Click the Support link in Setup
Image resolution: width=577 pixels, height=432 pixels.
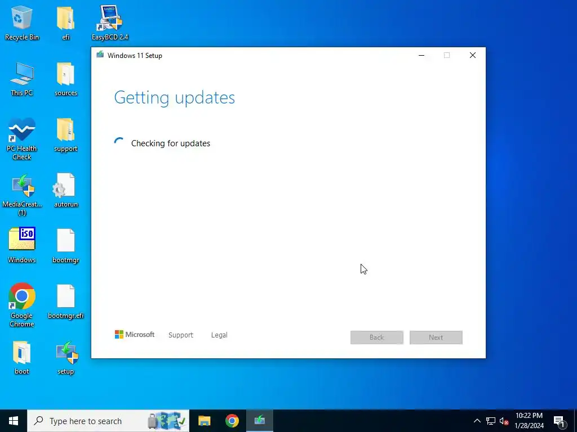pos(181,335)
